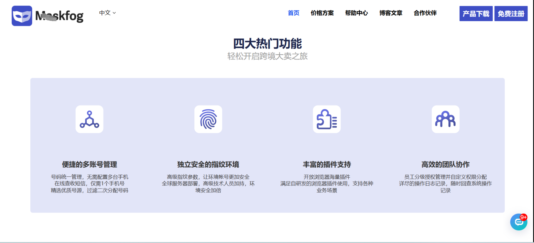Screen dimensions: 534x243
Task: Click the text 高级指纹参数，让环境帐号更加安全
Action: click(208, 177)
